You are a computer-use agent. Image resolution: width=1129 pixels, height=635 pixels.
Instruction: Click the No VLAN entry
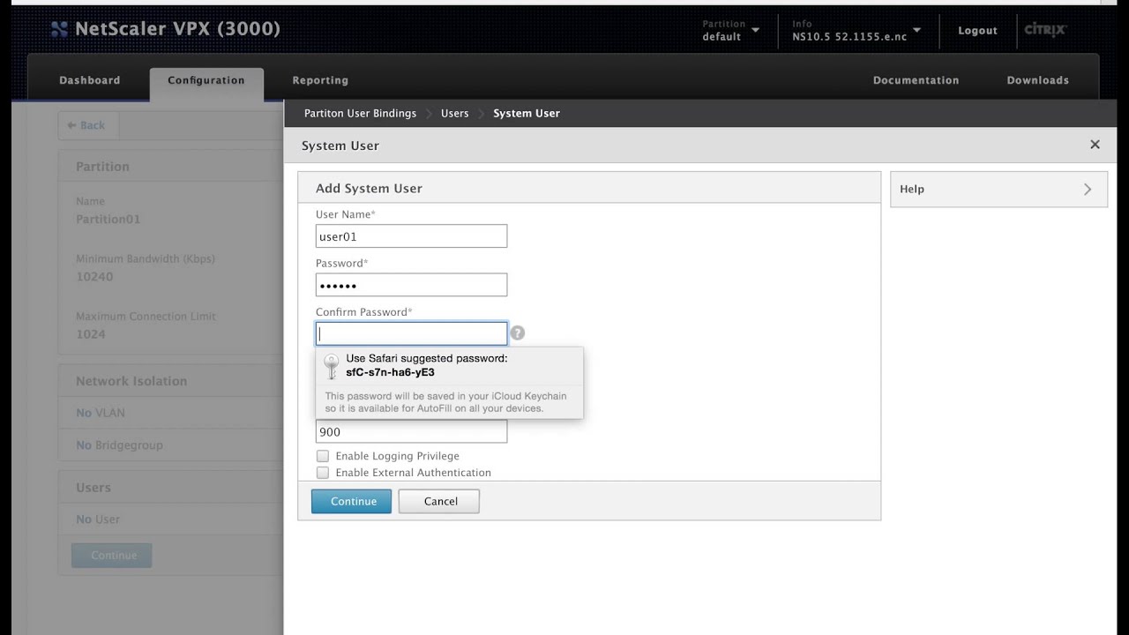[101, 413]
